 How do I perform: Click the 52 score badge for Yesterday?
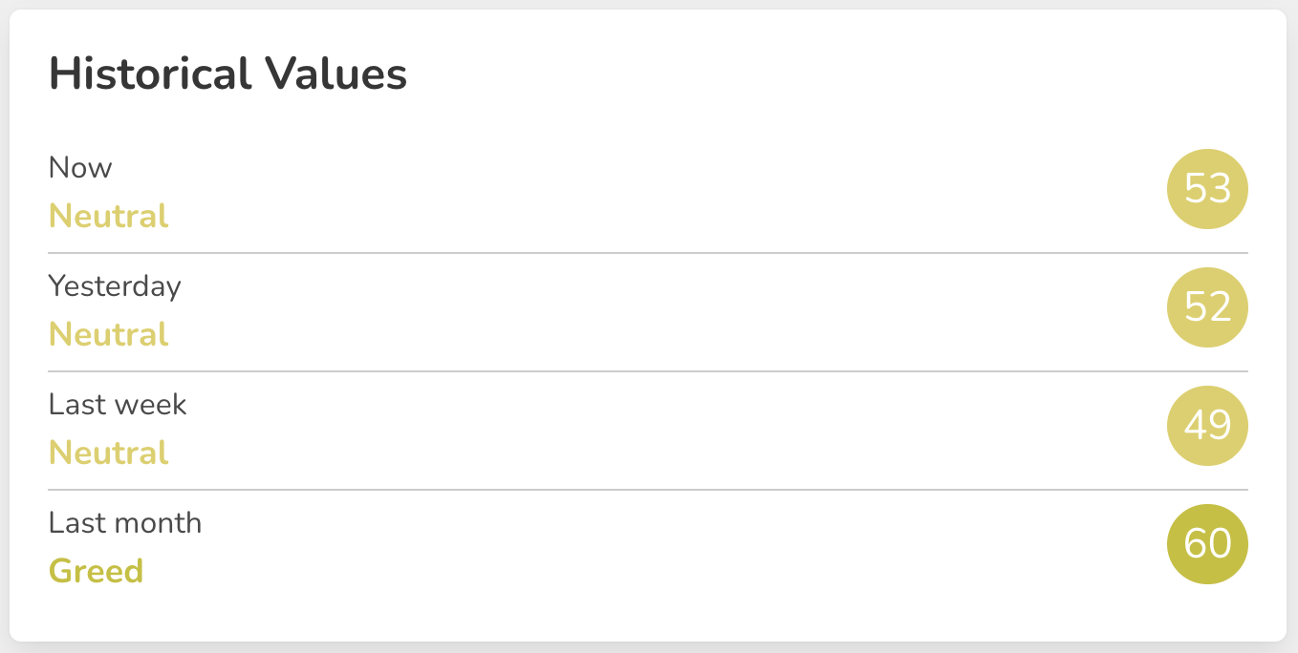1207,307
